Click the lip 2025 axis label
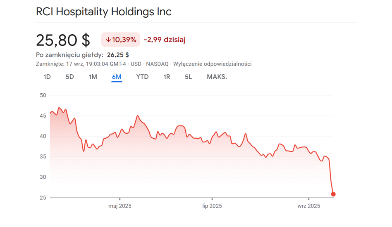The height and width of the screenshot is (227, 392). click(212, 206)
